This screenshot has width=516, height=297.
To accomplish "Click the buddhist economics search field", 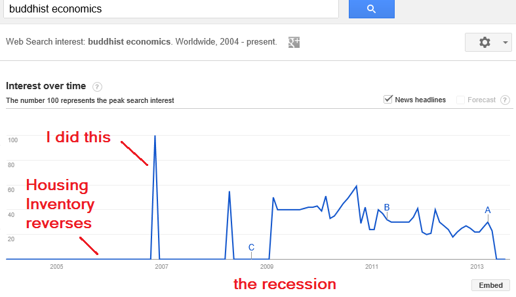I will coord(171,9).
